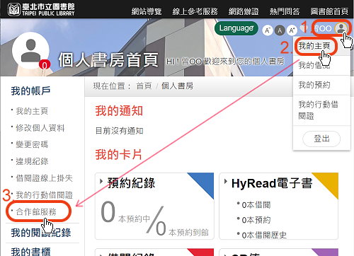Click the arrow icon beside 預約紀錄
Screen dimensions: 354x256
tap(101, 182)
